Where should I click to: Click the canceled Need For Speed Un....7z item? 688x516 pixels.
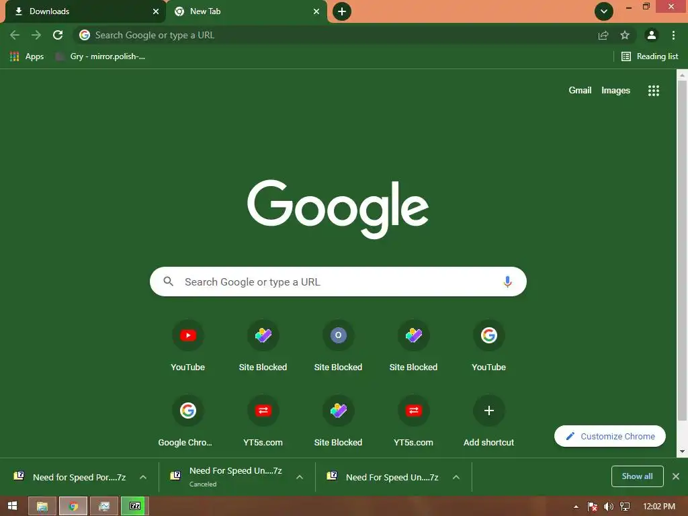[x=227, y=477]
